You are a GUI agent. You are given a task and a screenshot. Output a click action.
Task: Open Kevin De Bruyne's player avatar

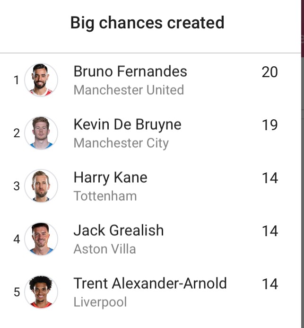pos(41,133)
